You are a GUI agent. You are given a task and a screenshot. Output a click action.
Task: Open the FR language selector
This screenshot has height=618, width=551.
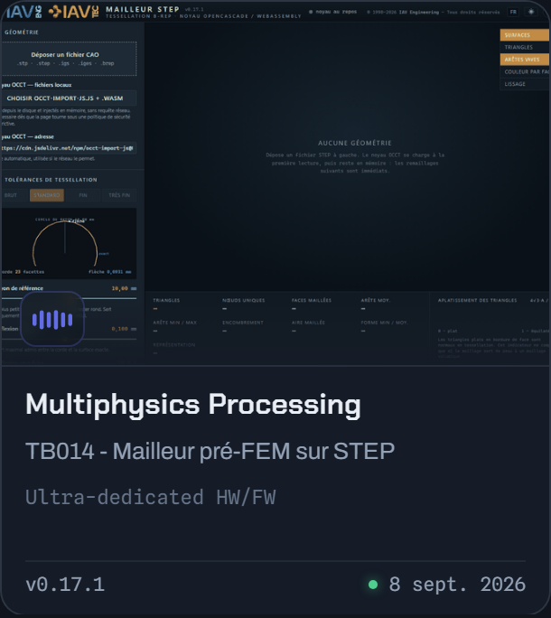coord(513,12)
